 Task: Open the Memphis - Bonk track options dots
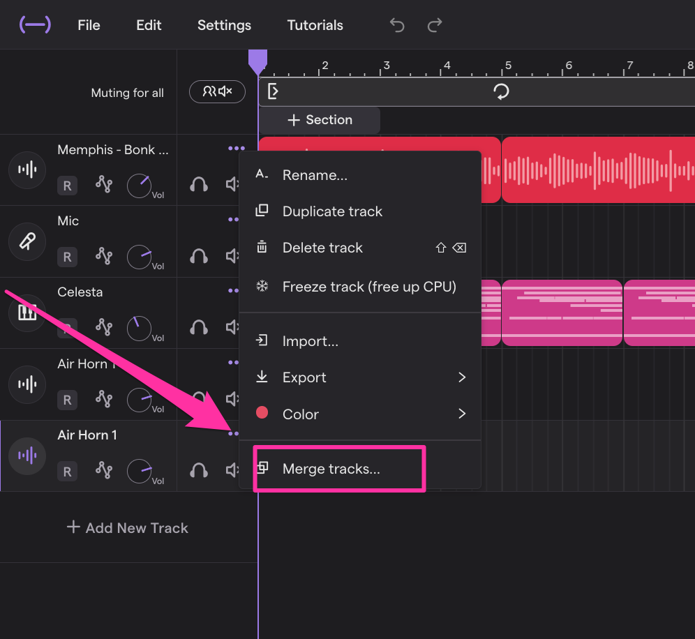point(237,149)
